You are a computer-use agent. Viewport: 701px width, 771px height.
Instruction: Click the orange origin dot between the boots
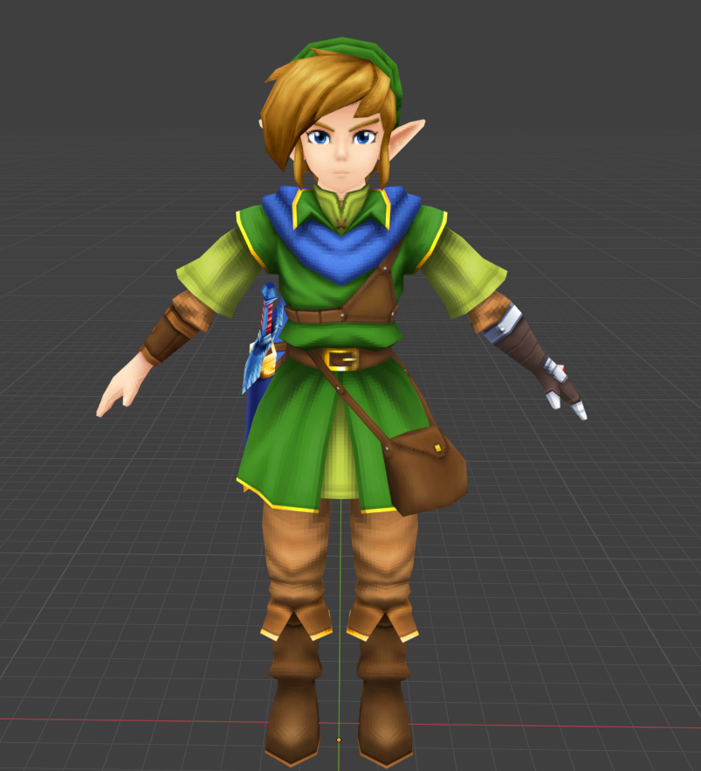click(338, 740)
